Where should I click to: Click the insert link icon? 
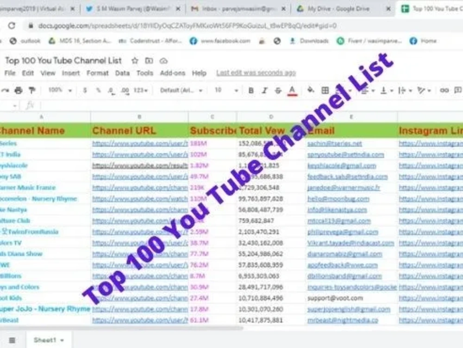pos(444,90)
